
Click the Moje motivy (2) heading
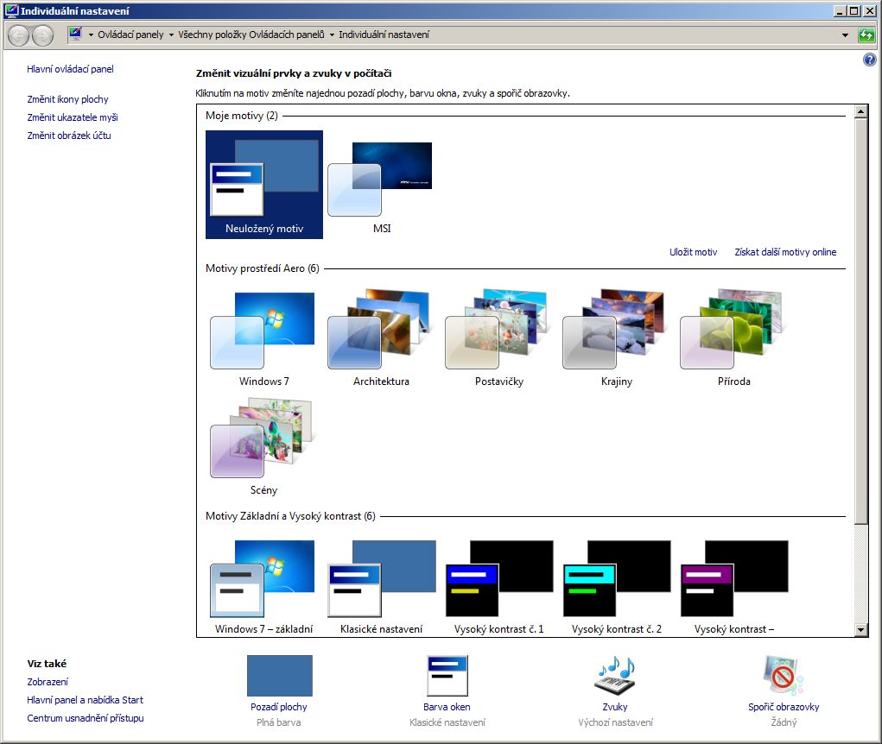(241, 116)
